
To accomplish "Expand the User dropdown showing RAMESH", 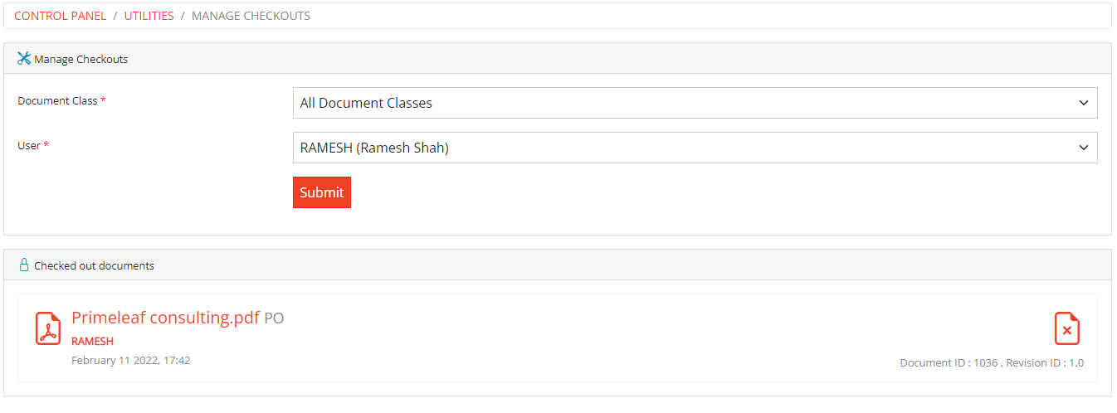I will coord(695,148).
